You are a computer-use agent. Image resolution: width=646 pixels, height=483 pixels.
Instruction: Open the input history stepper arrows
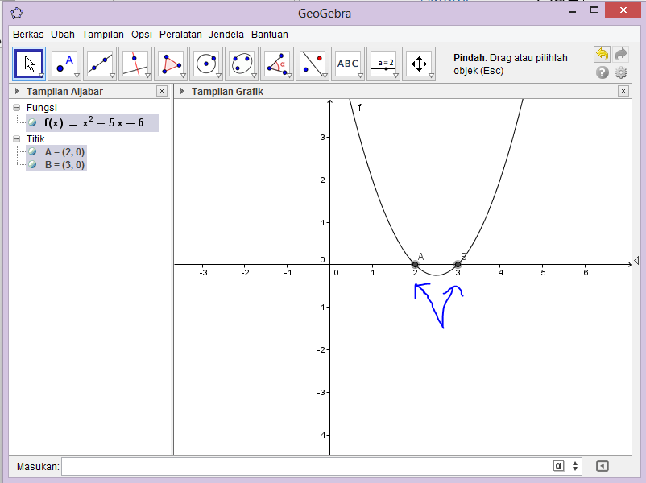(x=575, y=466)
